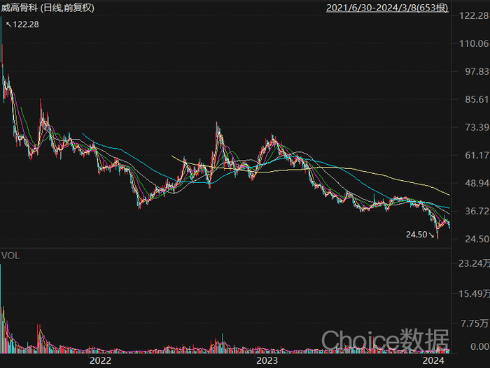The width and height of the screenshot is (490, 368).
Task: Click the 110.06 price axis value
Action: pos(474,43)
